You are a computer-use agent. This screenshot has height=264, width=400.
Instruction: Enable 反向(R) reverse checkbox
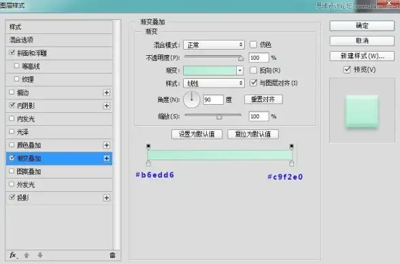[x=253, y=70]
